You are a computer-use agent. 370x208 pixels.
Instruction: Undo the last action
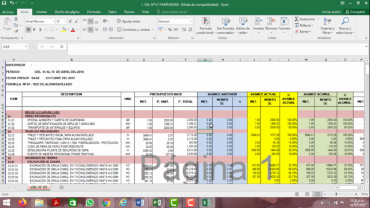[12, 3]
